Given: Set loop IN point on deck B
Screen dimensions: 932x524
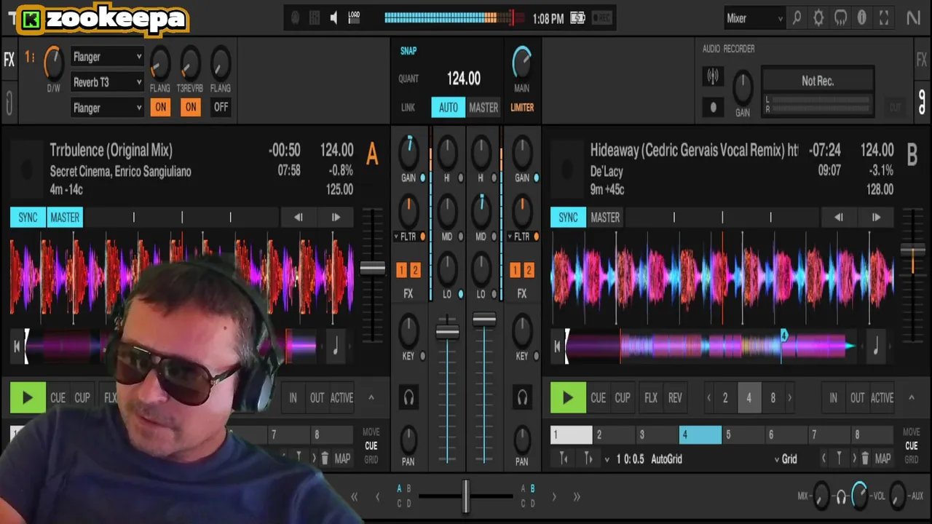Looking at the screenshot, I should 833,398.
